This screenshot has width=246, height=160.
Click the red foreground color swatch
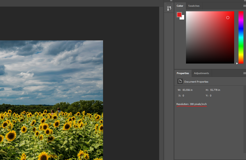(179, 15)
